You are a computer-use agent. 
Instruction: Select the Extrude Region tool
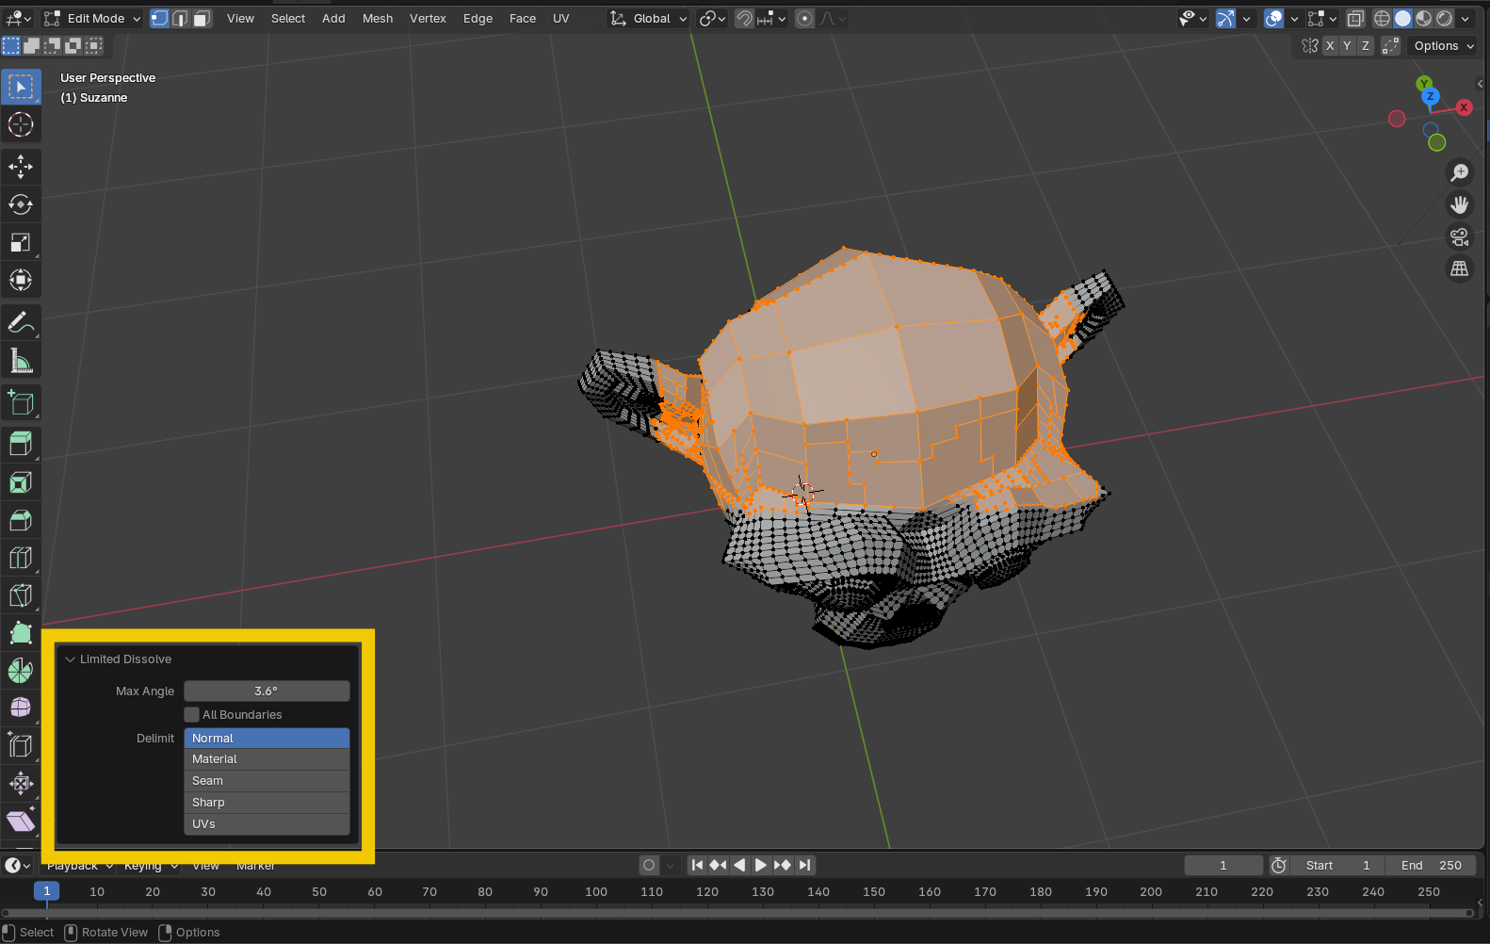coord(21,444)
